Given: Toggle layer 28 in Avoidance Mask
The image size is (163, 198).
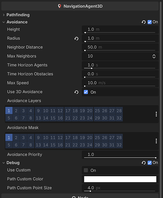Looking at the screenshot, I should pos(119,137).
